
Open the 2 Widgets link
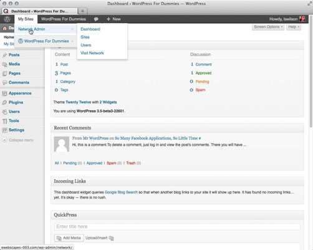pos(108,102)
